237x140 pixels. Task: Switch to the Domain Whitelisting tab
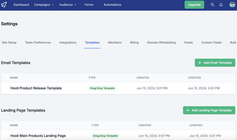[162, 43]
